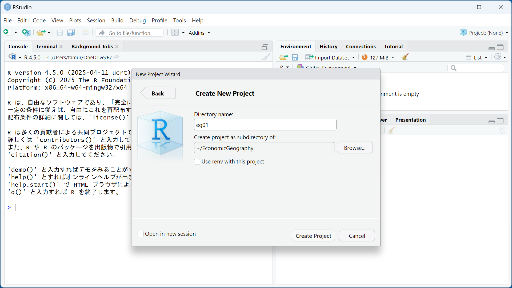Click the New File toolbar icon
Viewport: 512px width, 288px height.
click(x=6, y=32)
